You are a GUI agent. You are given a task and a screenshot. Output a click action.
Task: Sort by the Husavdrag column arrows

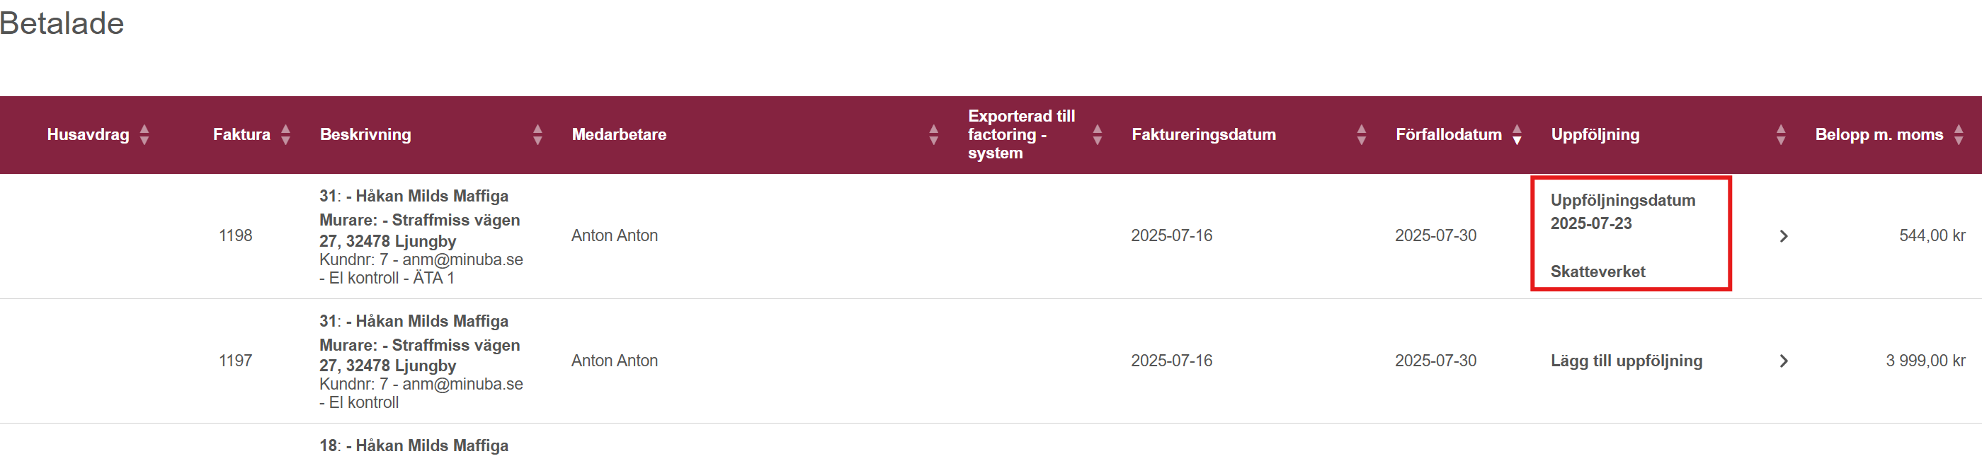[x=144, y=134]
